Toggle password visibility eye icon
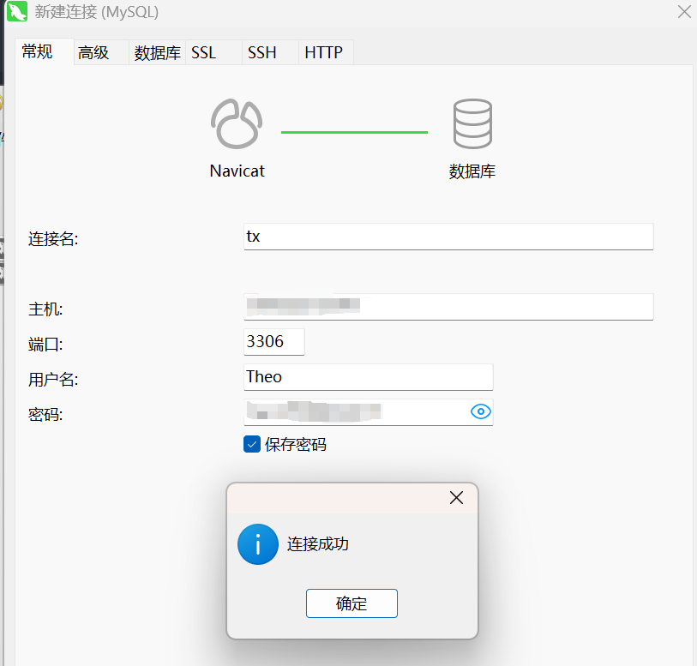This screenshot has width=697, height=666. coord(480,411)
